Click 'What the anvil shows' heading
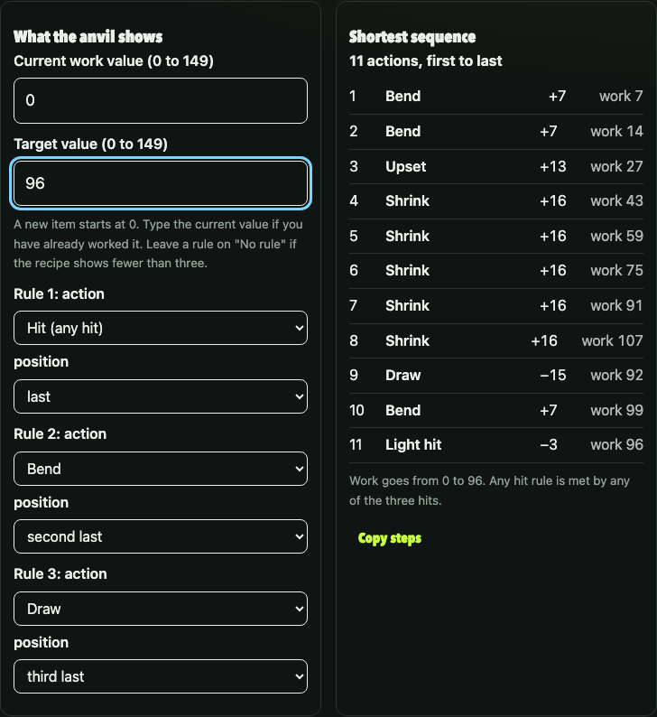This screenshot has width=657, height=717. [88, 37]
